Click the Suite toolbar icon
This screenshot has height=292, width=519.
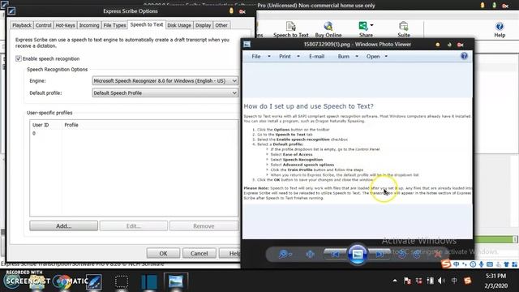pyautogui.click(x=404, y=29)
